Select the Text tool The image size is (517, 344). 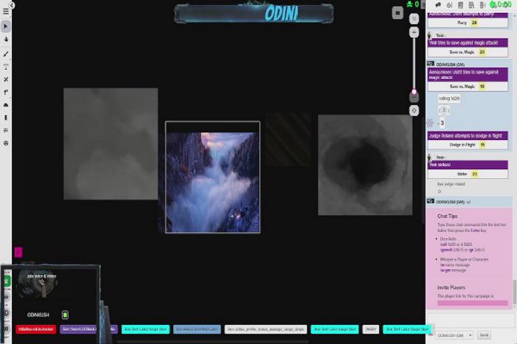pos(6,67)
